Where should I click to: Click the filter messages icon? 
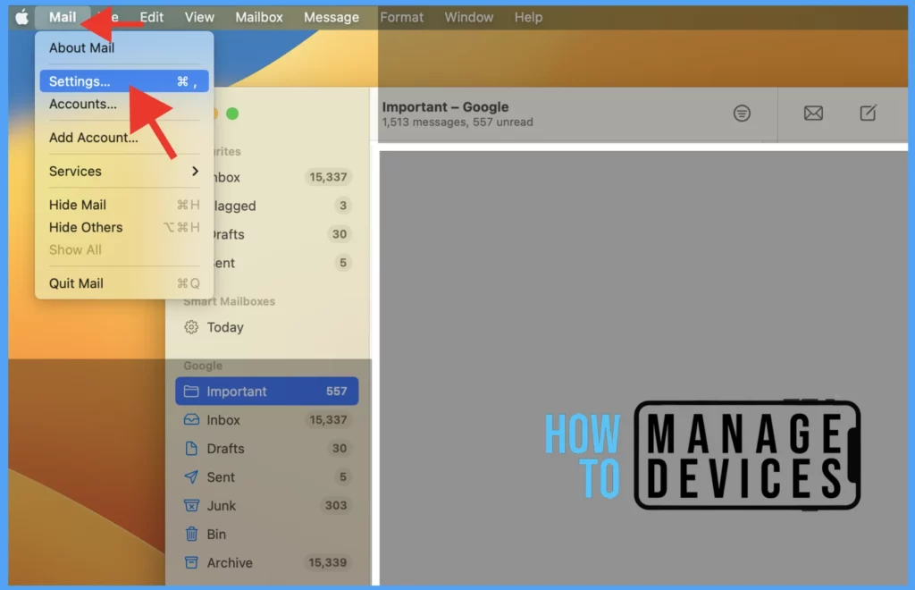[742, 114]
